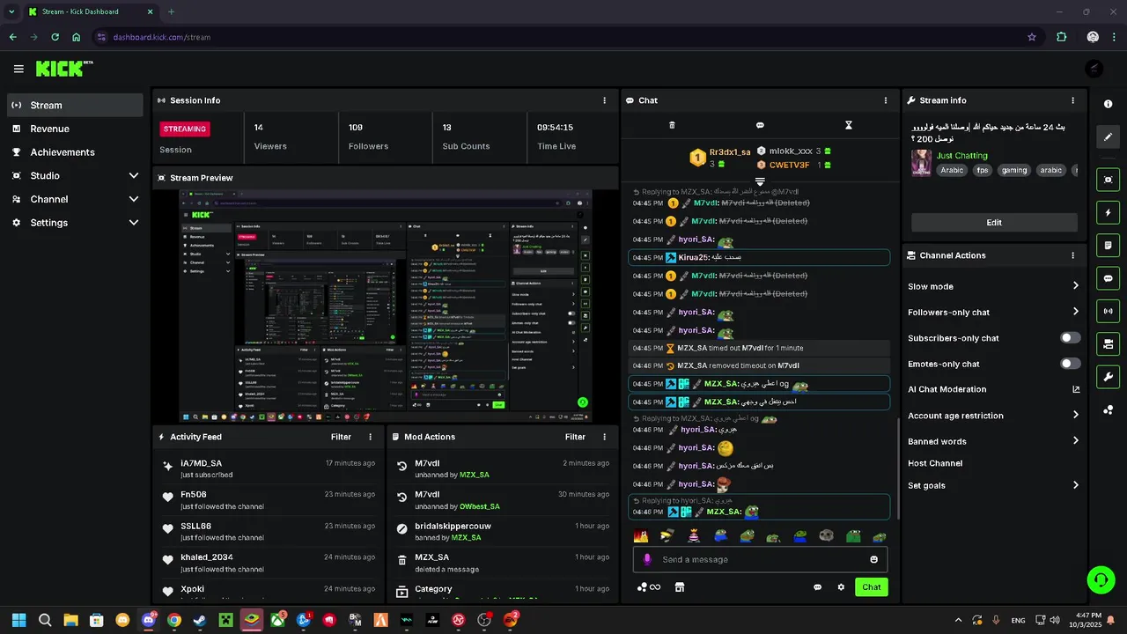This screenshot has height=634, width=1127.
Task: Click the gaming tag chip
Action: pos(1013,171)
